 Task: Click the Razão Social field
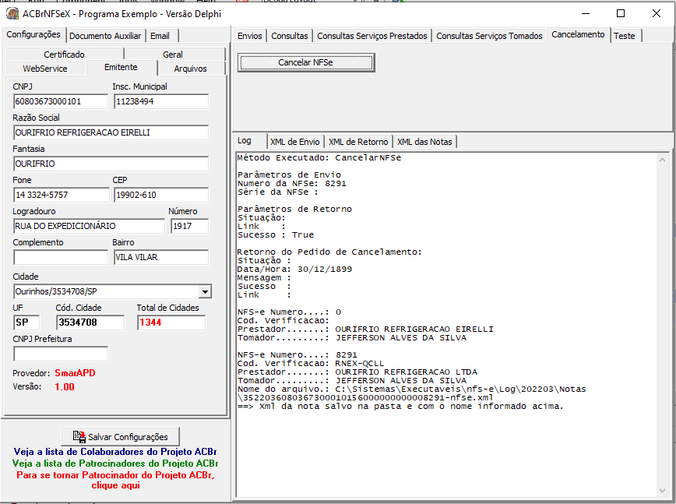pos(111,132)
